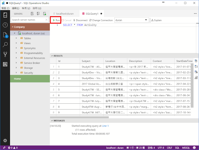
Task: Click UTF-8 encoding in status bar
Action: tap(161, 148)
